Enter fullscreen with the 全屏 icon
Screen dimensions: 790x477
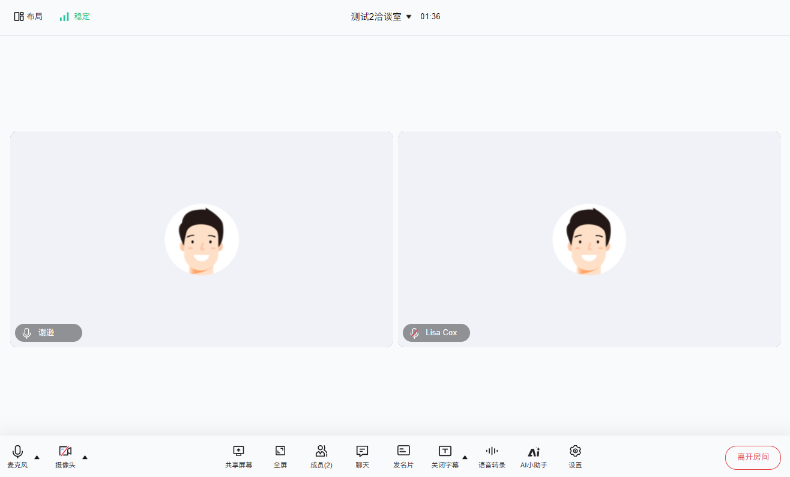pyautogui.click(x=280, y=457)
